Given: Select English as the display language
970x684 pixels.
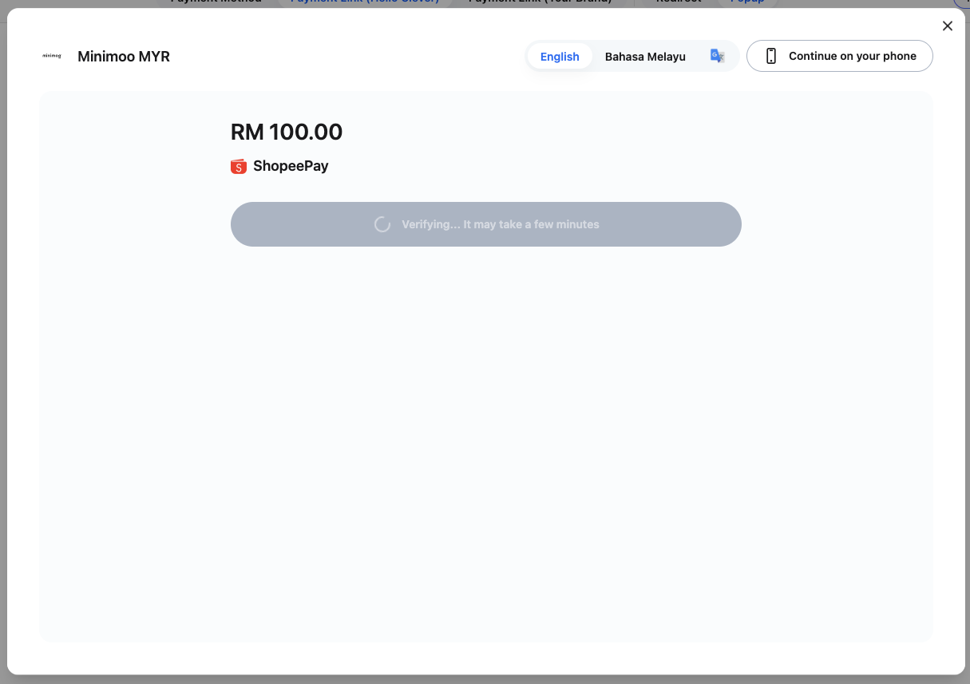Looking at the screenshot, I should (559, 56).
